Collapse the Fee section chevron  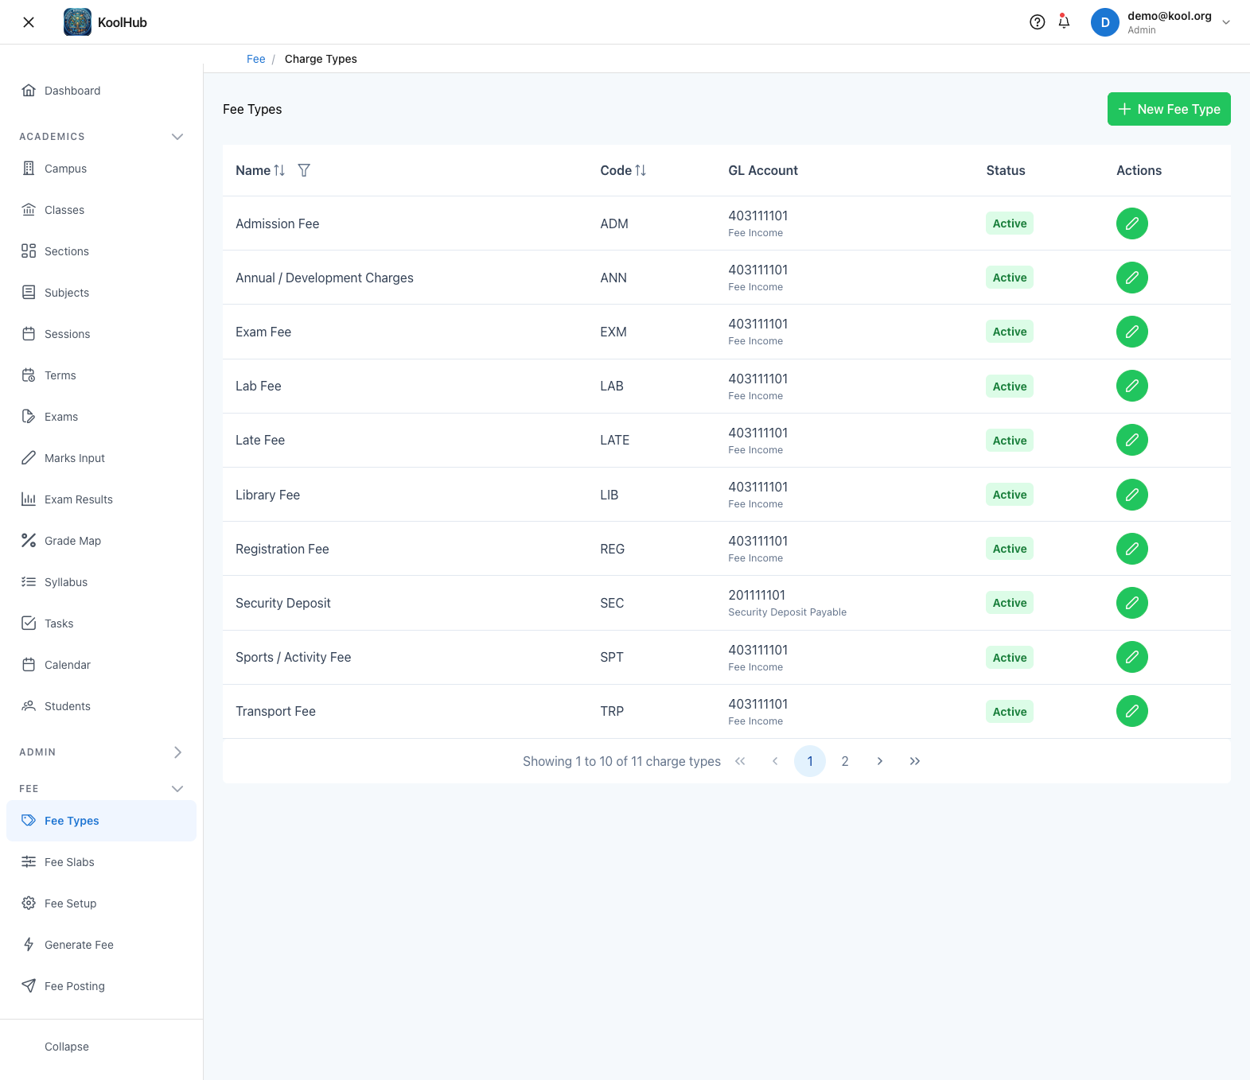pos(177,789)
